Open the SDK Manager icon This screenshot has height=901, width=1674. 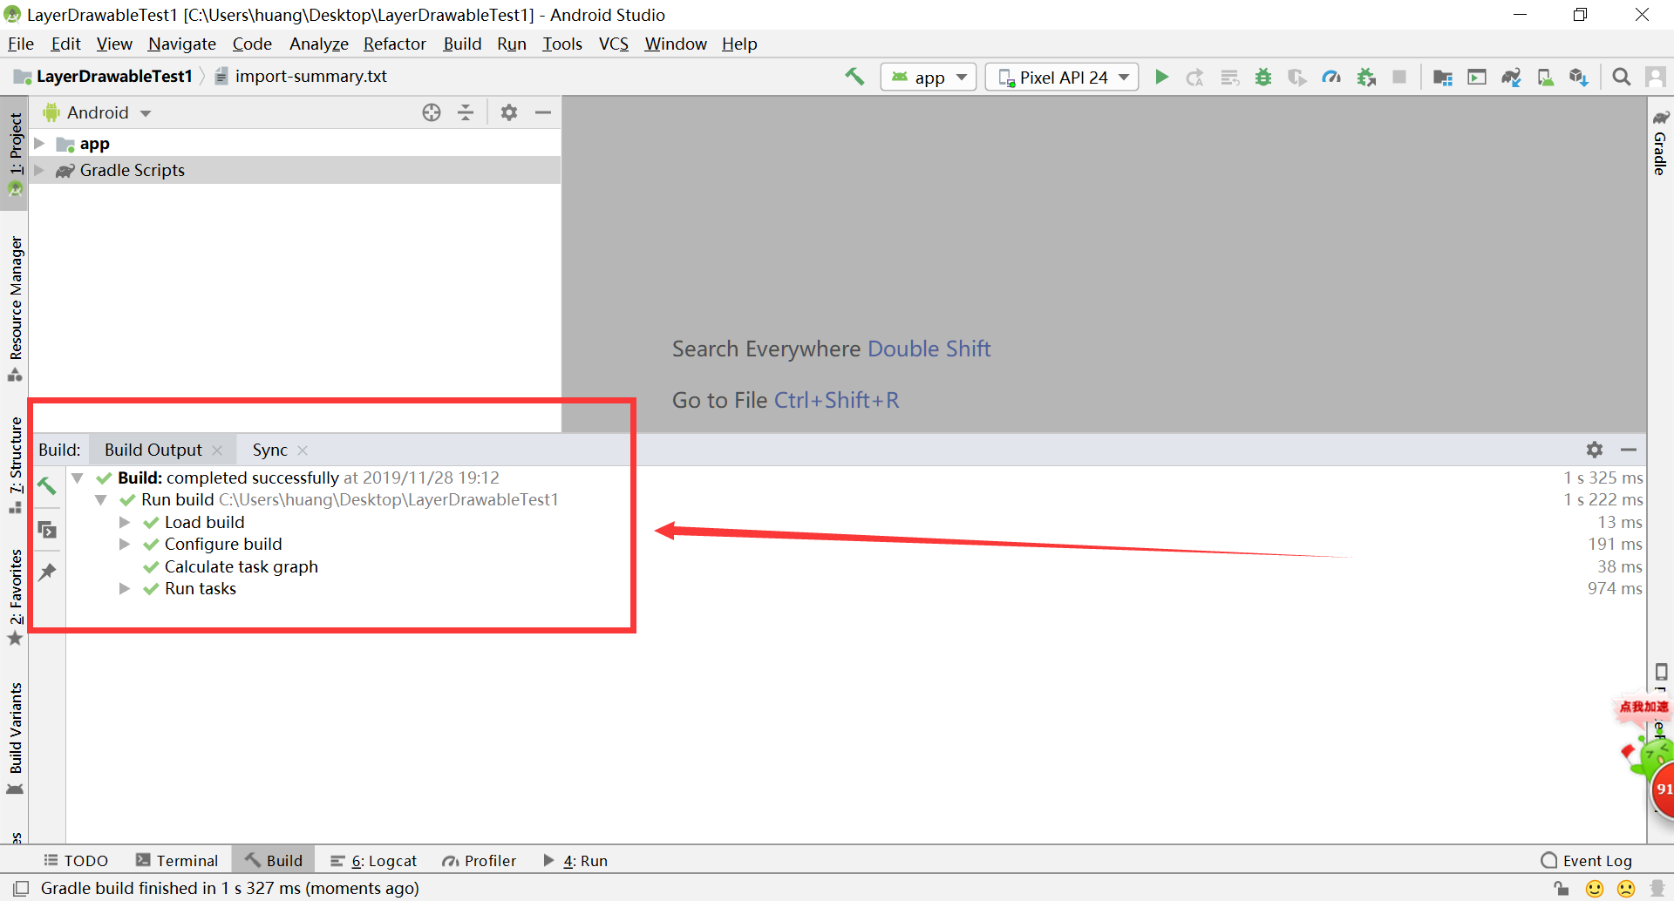coord(1578,77)
